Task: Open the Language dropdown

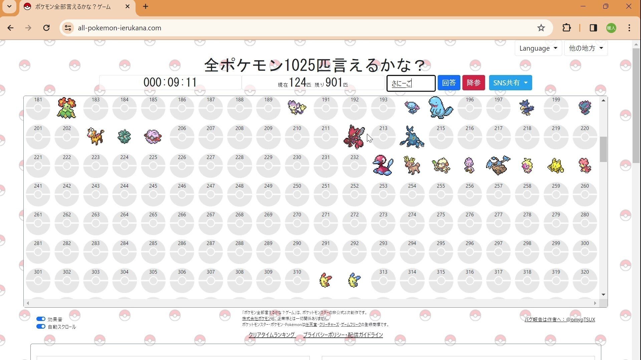Action: coord(538,48)
